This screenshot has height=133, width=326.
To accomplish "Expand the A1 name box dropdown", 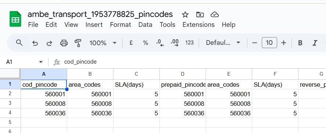I will click(x=41, y=62).
